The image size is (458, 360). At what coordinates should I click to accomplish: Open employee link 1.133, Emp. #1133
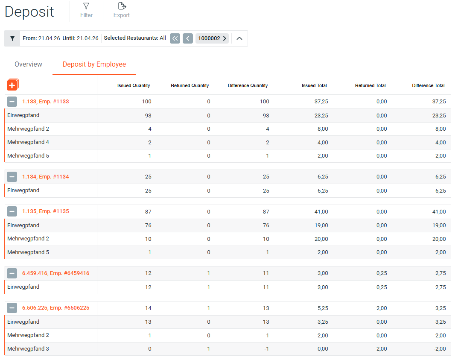coord(46,102)
